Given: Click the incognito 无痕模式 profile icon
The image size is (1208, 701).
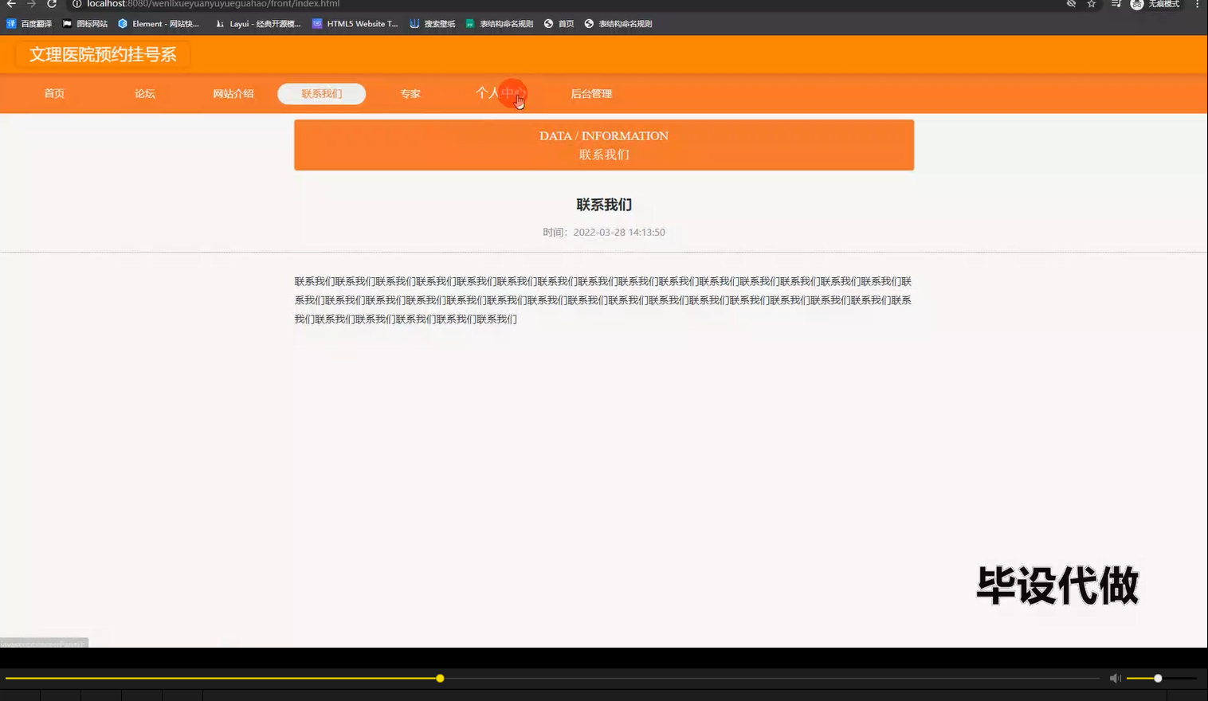Looking at the screenshot, I should pyautogui.click(x=1136, y=5).
